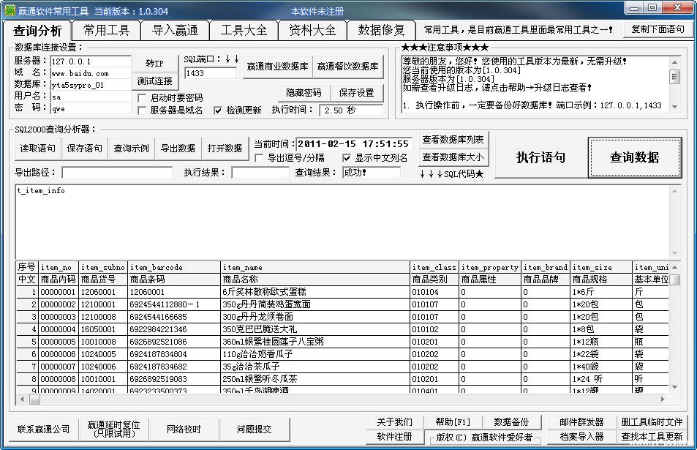The width and height of the screenshot is (697, 450).
Task: Click the 密码 field
Action: coord(90,108)
